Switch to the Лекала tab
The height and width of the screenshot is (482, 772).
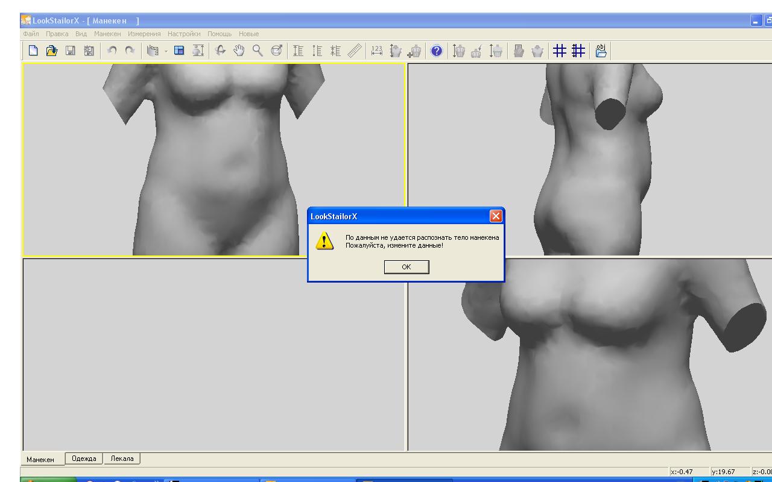pyautogui.click(x=122, y=459)
